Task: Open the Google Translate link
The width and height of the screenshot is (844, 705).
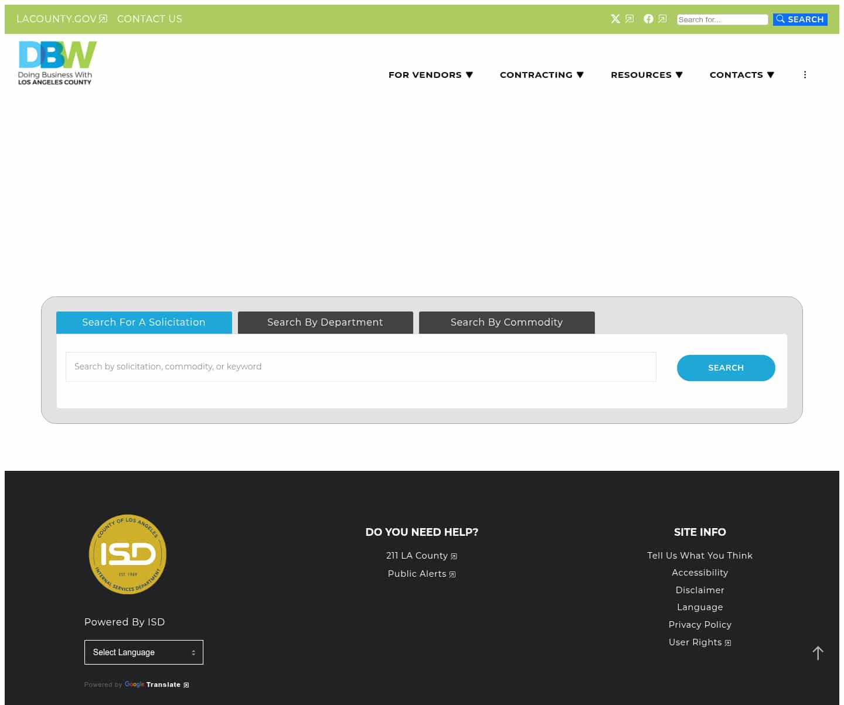Action: pos(156,685)
